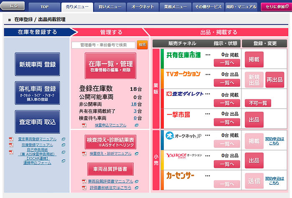292x198 pixels.
Task: Open the 共有在庫掲載終了 3 count link
Action: click(135, 111)
